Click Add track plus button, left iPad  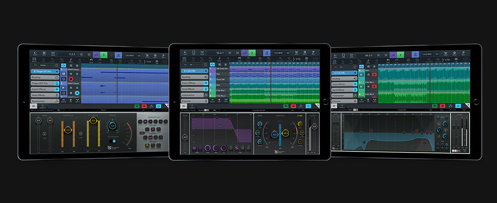(70, 100)
